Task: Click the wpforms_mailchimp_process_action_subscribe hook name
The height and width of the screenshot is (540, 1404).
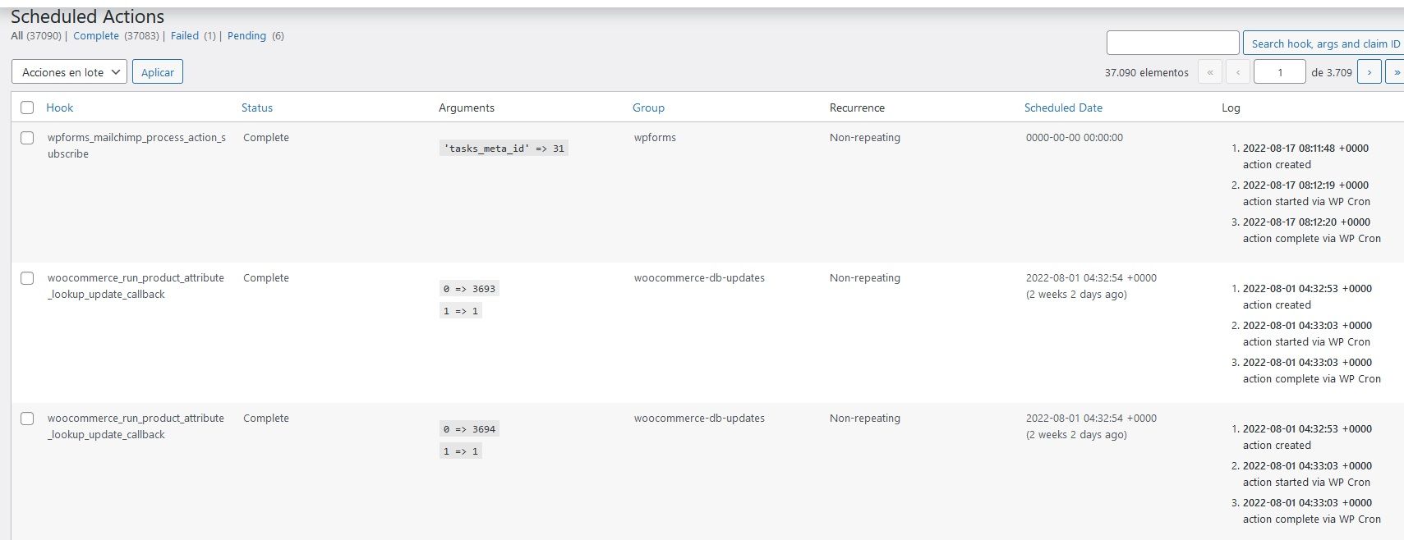Action: click(x=136, y=145)
